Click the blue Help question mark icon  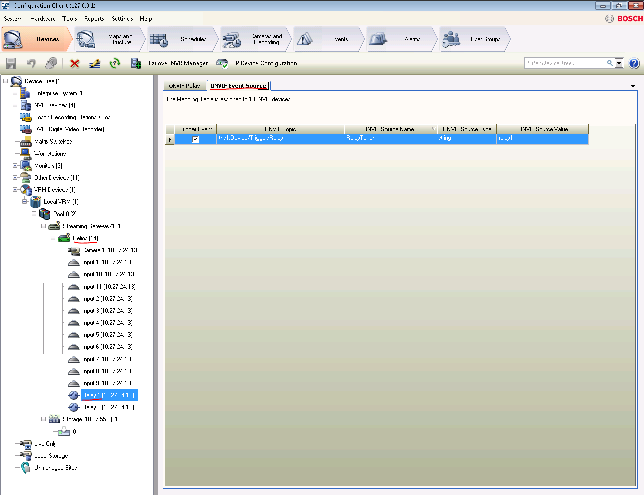click(634, 63)
